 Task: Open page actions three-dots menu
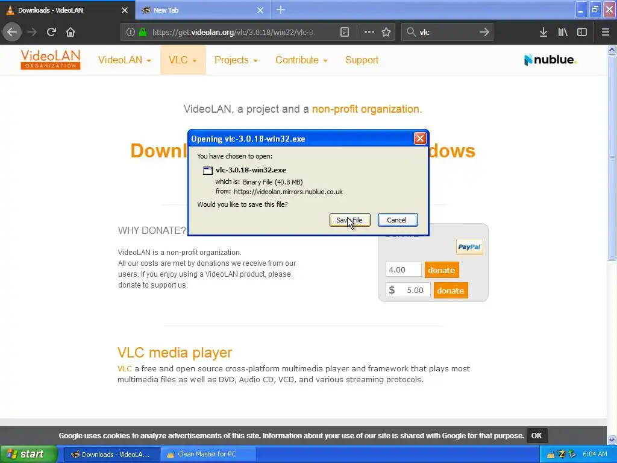[369, 33]
